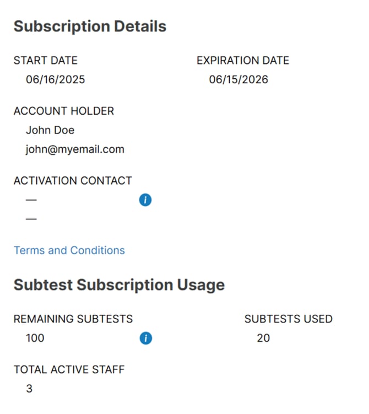This screenshot has height=414, width=369.
Task: Select the start date value 06/16/2025
Action: (x=56, y=79)
